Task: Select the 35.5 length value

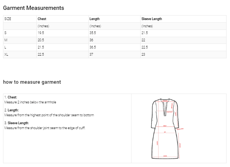Action: tap(93, 33)
